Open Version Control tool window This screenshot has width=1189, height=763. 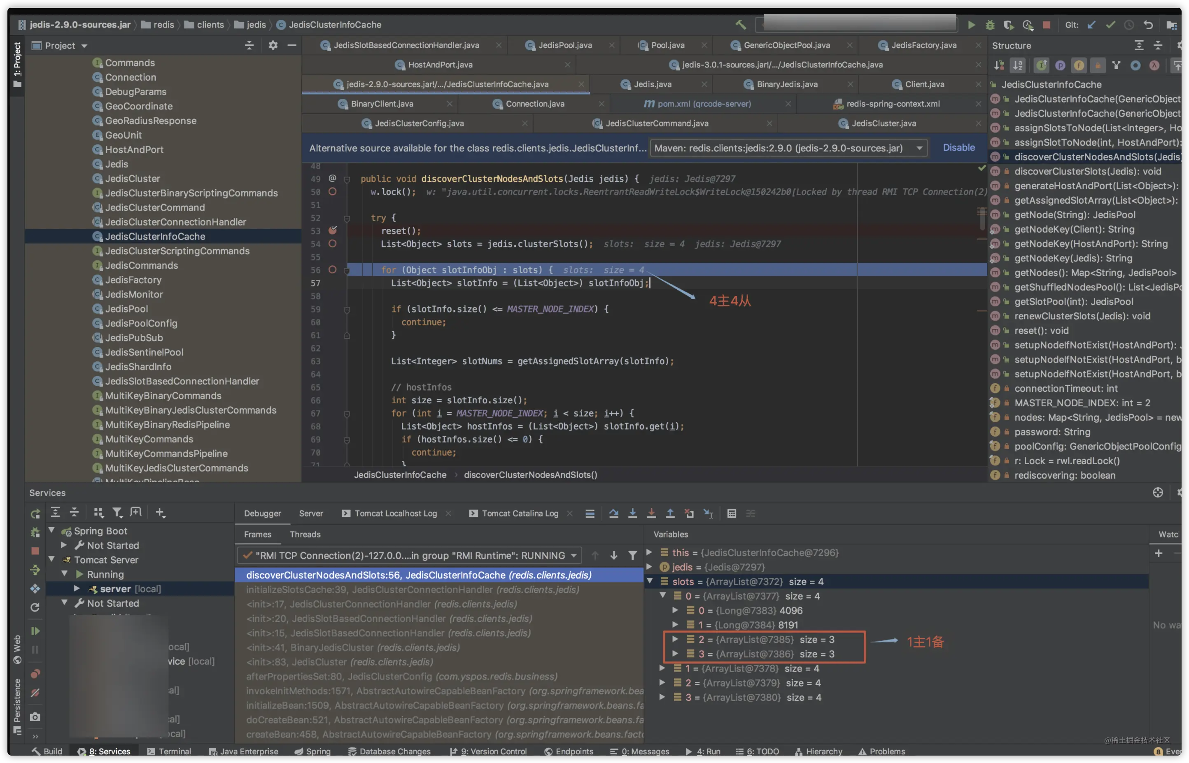[488, 751]
